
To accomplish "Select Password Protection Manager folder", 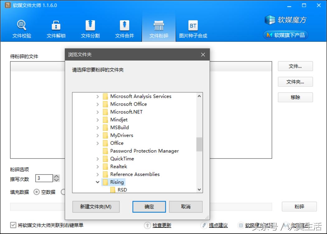I will pos(141,151).
